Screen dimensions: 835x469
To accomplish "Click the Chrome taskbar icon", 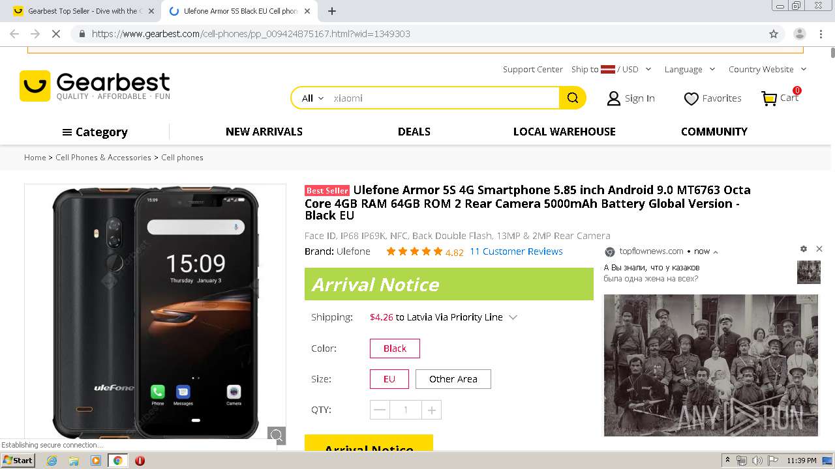I will point(117,461).
